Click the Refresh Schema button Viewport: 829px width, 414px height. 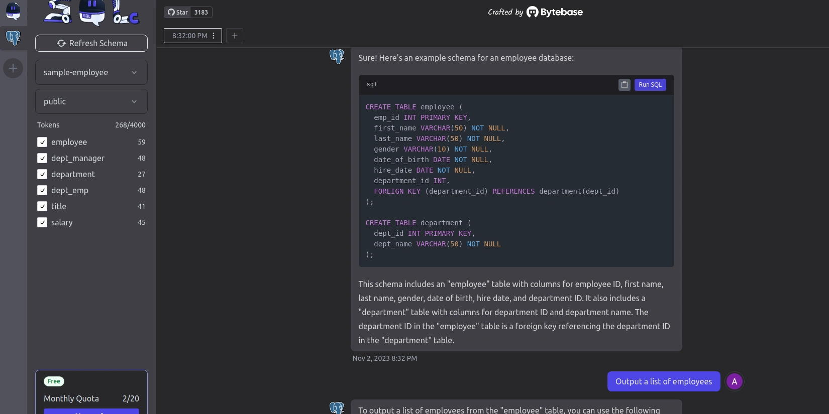tap(91, 43)
